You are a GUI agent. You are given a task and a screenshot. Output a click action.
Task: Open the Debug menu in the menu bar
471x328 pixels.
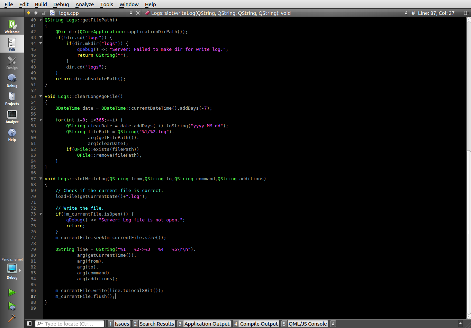(x=61, y=4)
